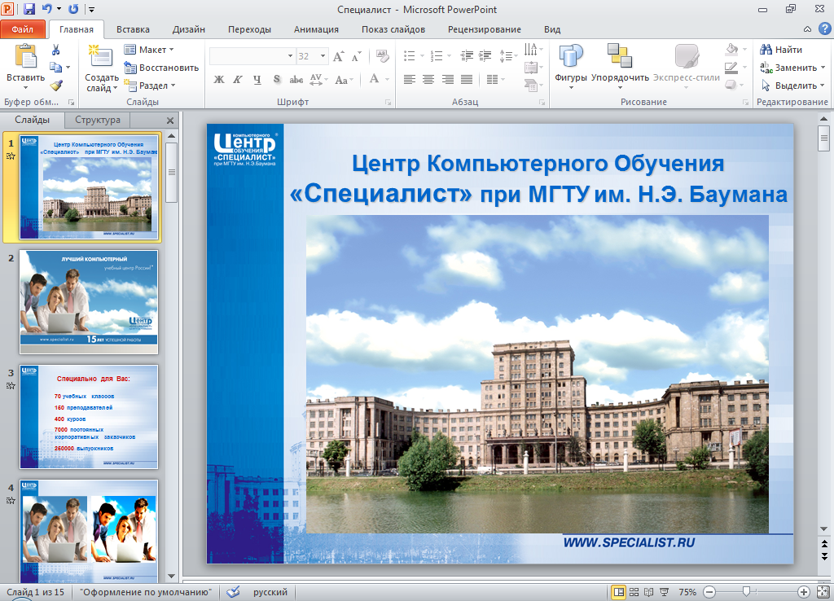Click the Найти binoculars icon
Screen dimensions: 834x601
(x=766, y=50)
